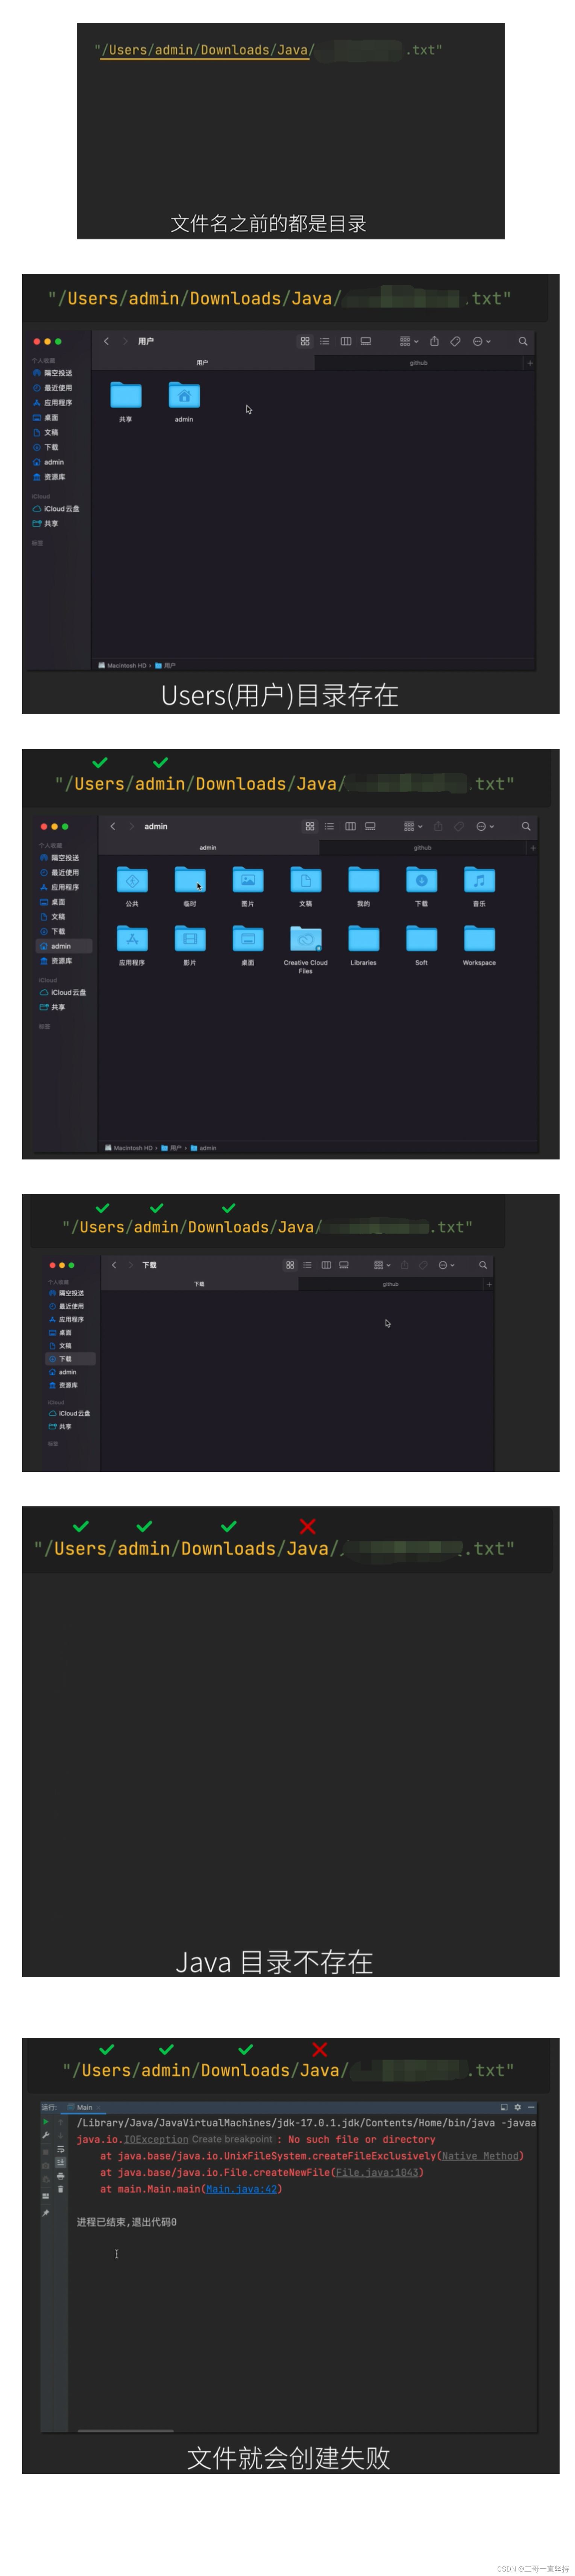Open action menu dropdown in the admin Finder toolbar
Screen dimensions: 575x2576
tap(485, 826)
